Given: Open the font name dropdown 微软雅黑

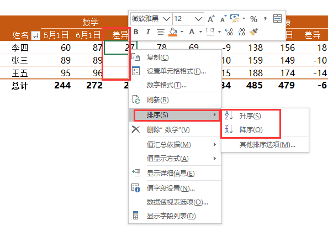Looking at the screenshot, I should coord(151,19).
